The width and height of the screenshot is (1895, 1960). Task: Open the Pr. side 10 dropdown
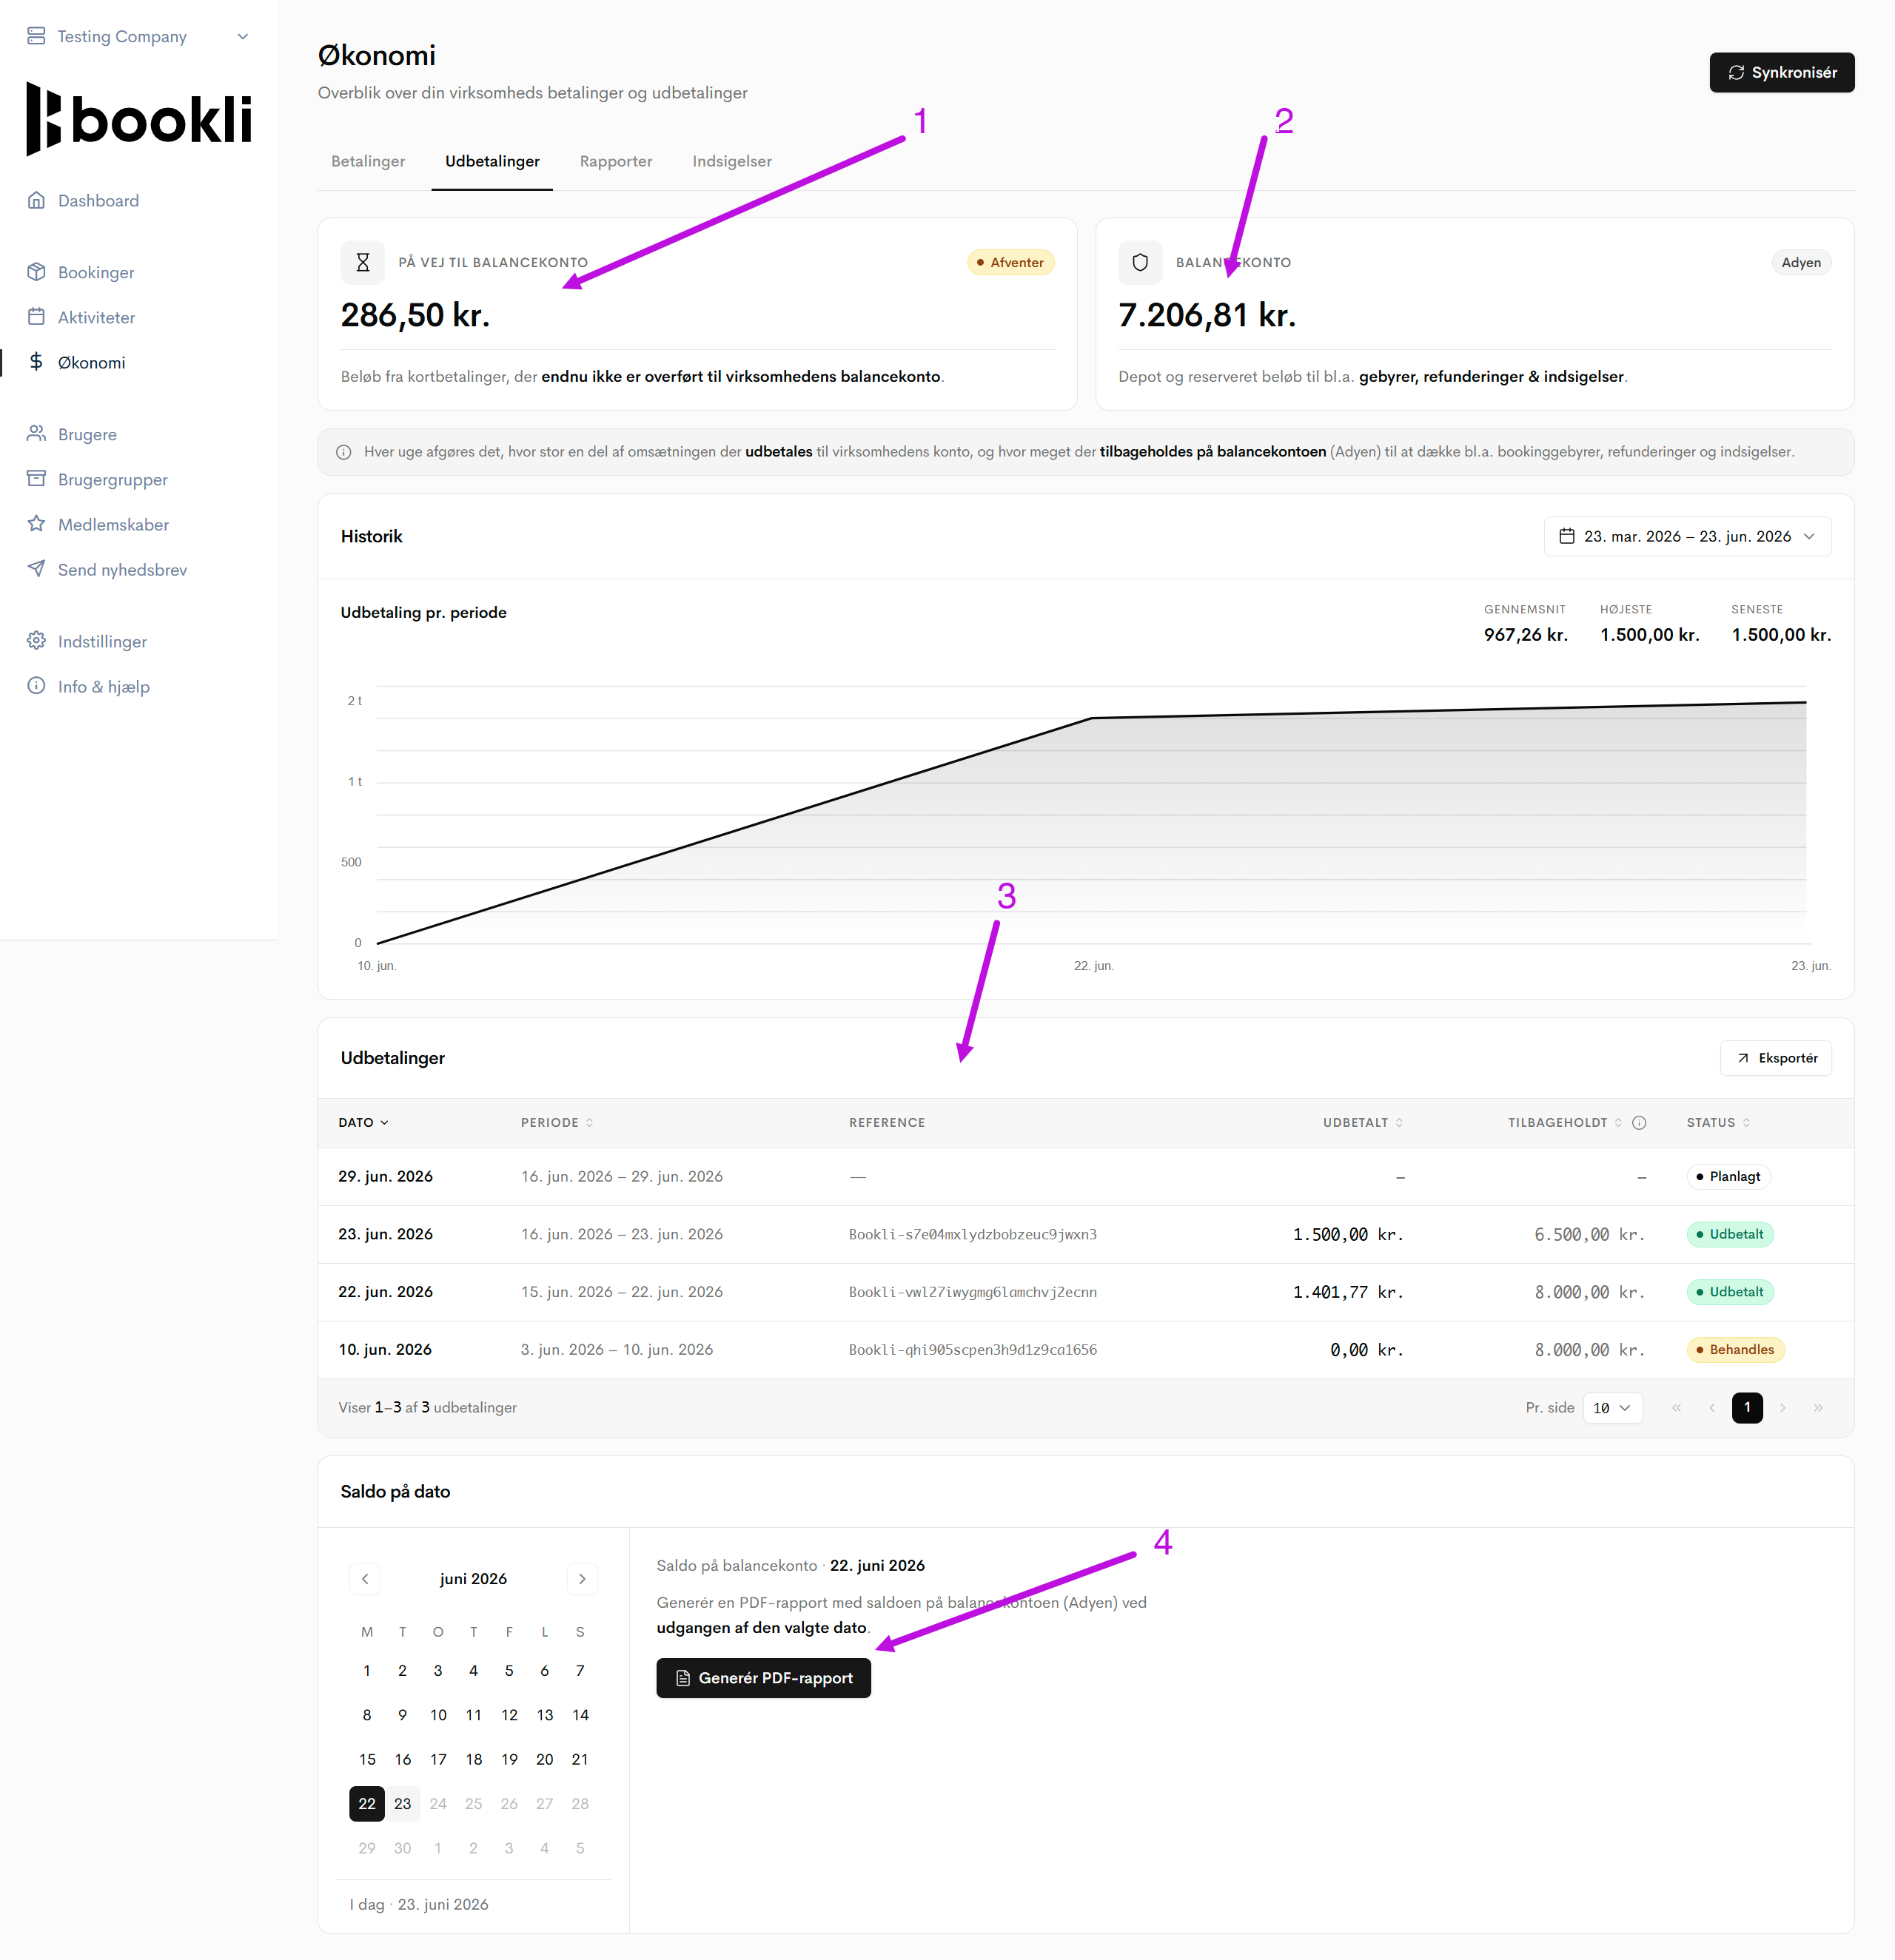click(1611, 1407)
